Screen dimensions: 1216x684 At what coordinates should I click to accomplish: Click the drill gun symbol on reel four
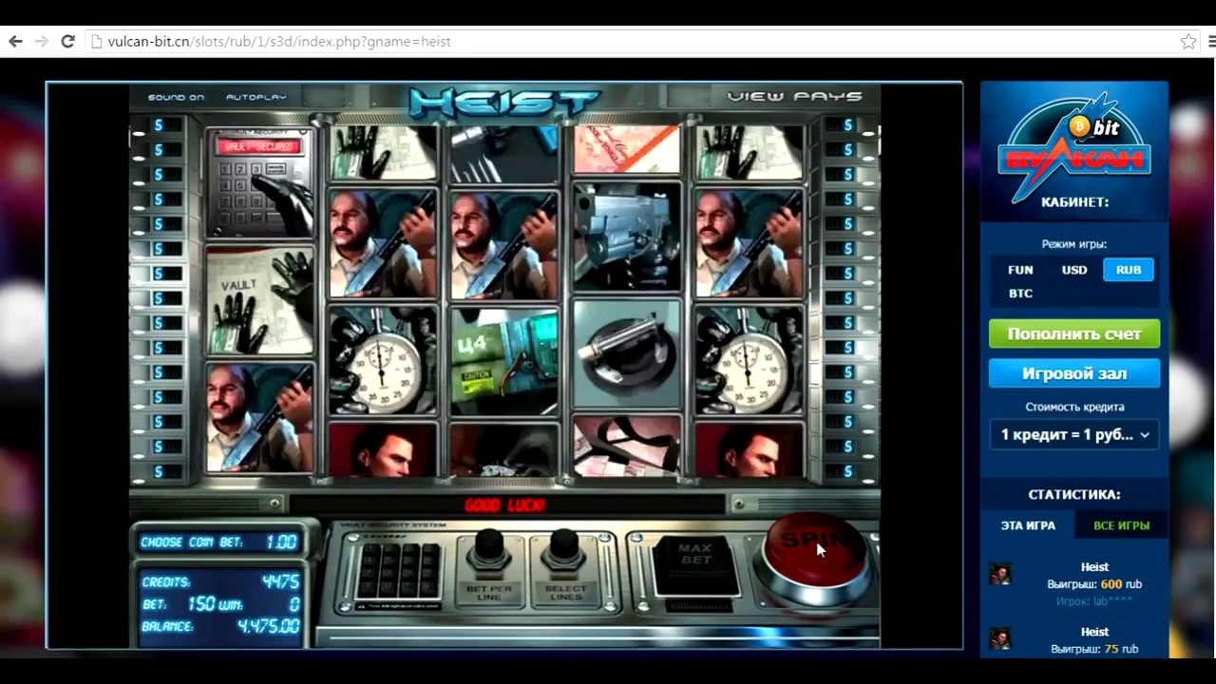(x=626, y=237)
